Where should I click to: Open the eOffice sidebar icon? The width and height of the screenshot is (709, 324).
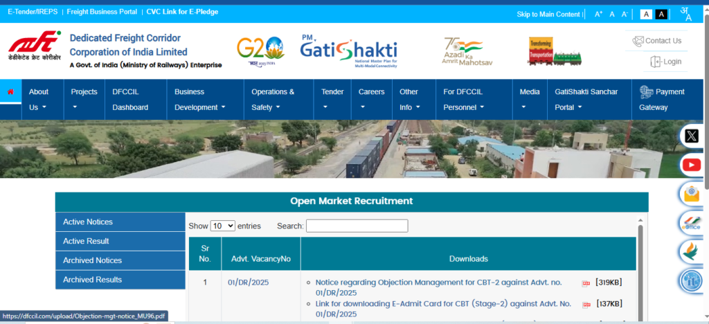click(691, 223)
